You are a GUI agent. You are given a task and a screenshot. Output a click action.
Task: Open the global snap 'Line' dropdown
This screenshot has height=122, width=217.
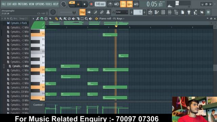click(x=122, y=12)
